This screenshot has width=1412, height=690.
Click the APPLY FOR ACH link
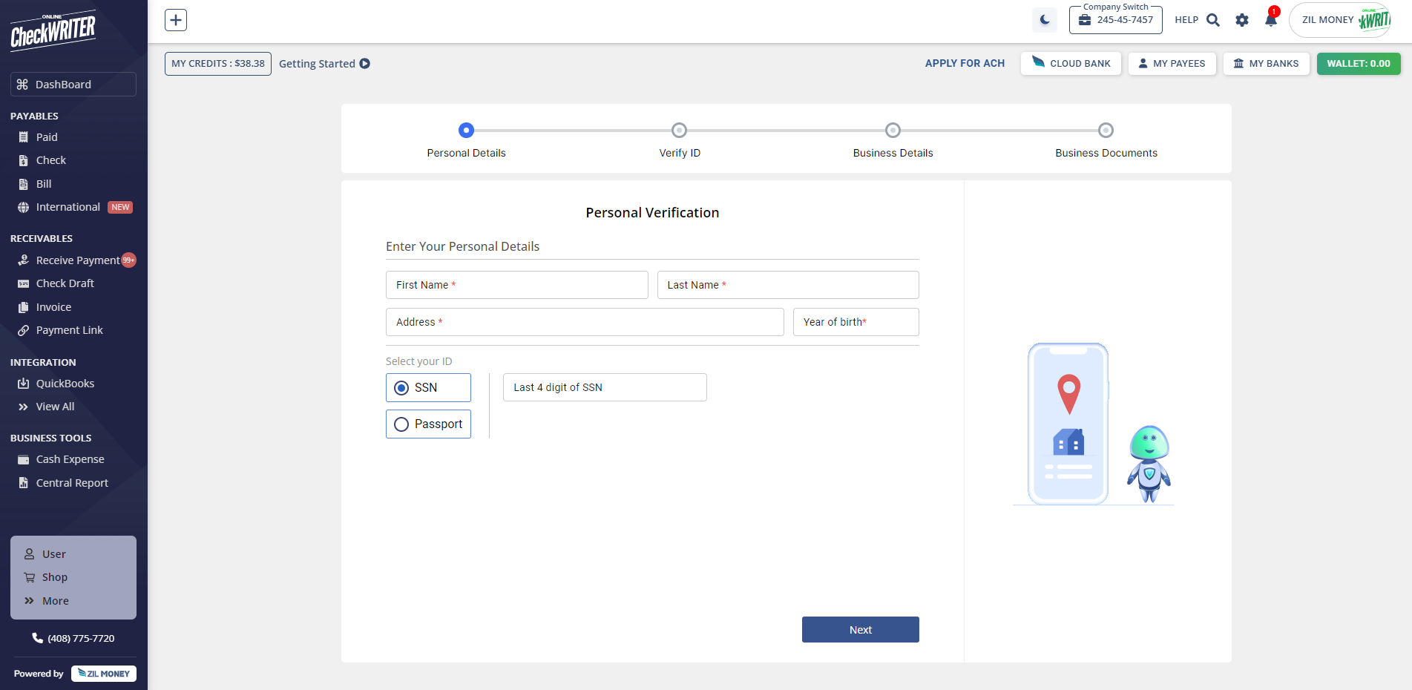pyautogui.click(x=965, y=64)
